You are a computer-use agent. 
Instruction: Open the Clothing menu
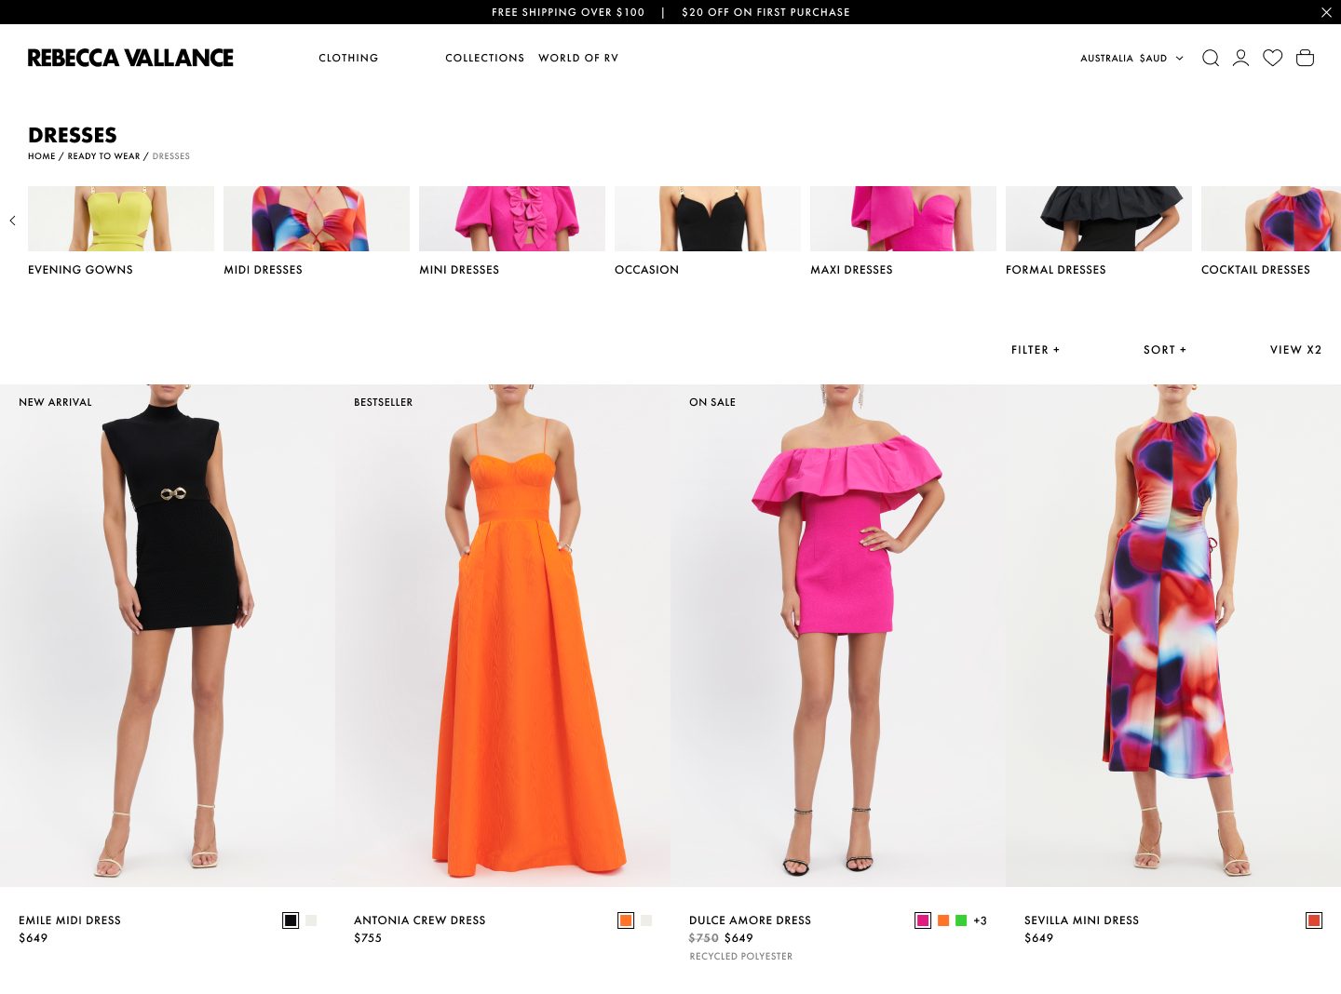tap(348, 58)
